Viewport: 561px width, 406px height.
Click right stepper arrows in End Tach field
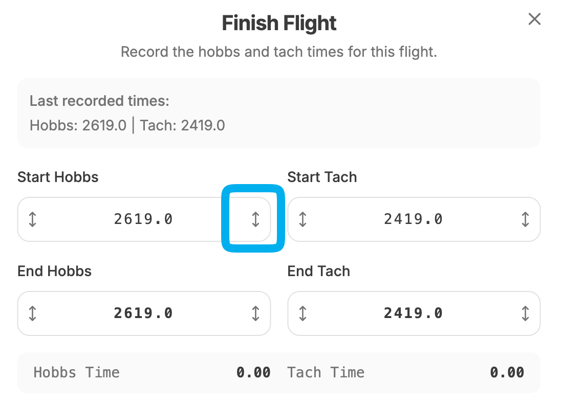(525, 313)
